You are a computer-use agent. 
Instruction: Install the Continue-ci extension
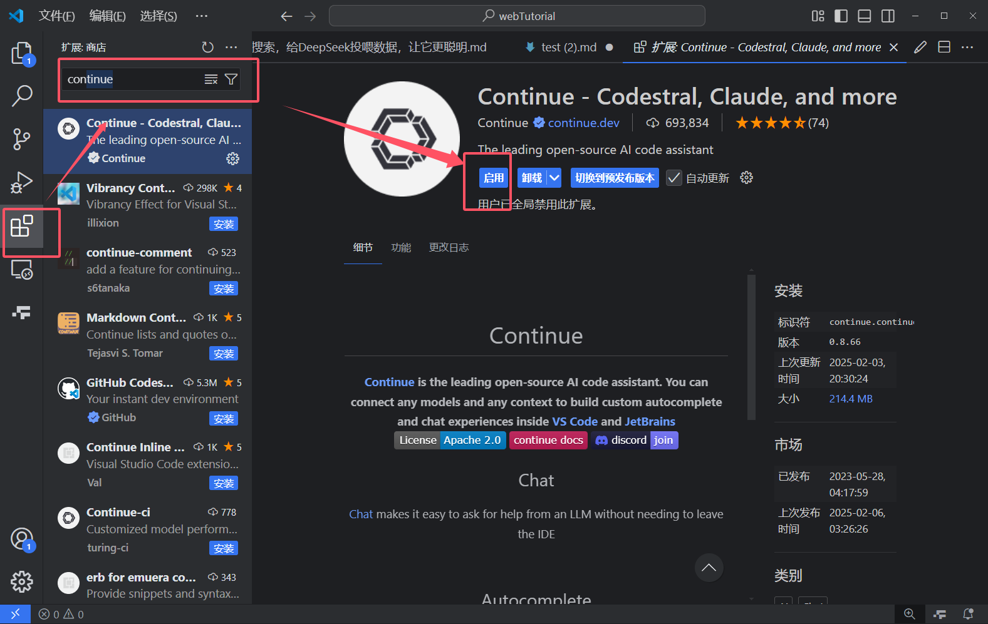coord(224,548)
